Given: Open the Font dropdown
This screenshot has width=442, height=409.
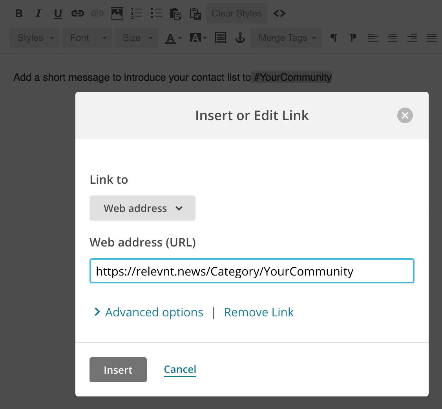Looking at the screenshot, I should 87,38.
